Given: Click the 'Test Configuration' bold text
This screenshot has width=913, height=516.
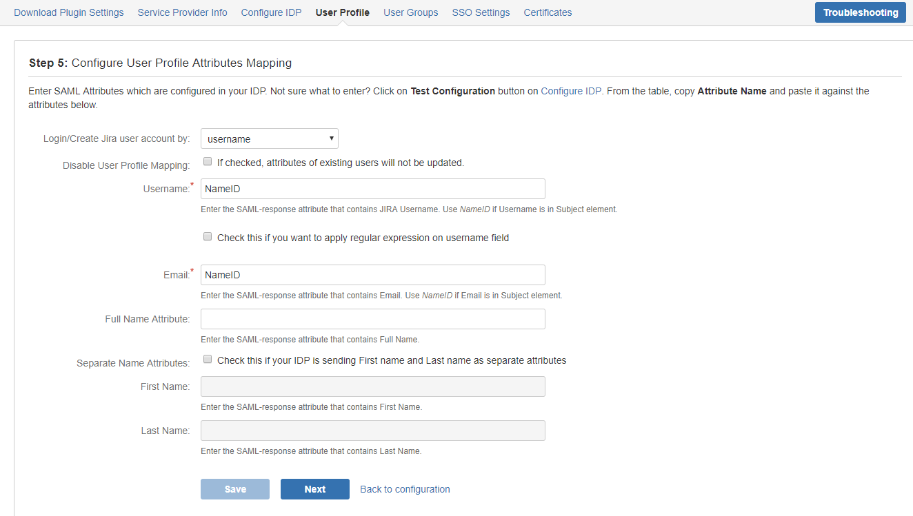Looking at the screenshot, I should [452, 91].
